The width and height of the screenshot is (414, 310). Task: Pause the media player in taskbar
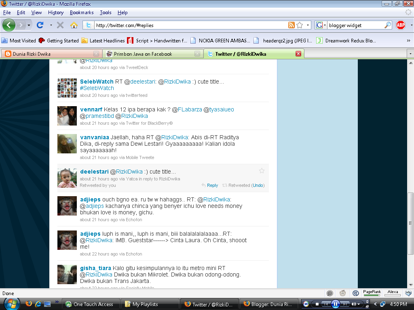click(x=336, y=304)
